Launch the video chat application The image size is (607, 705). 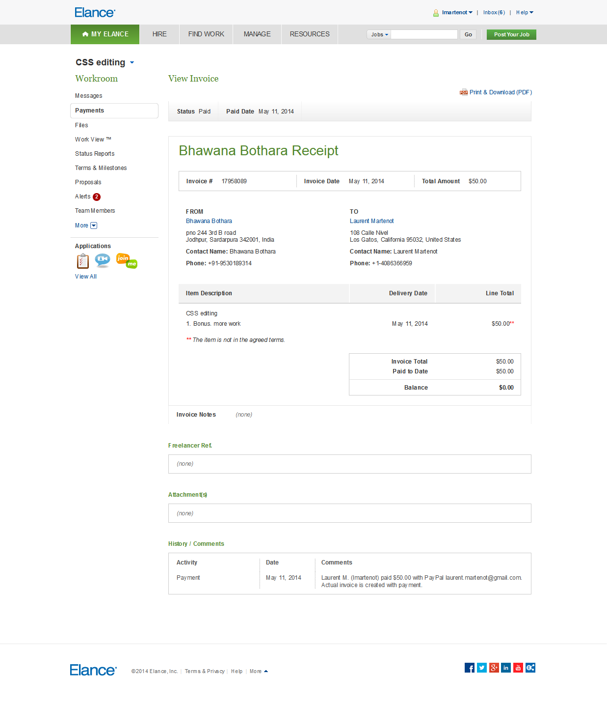(103, 260)
